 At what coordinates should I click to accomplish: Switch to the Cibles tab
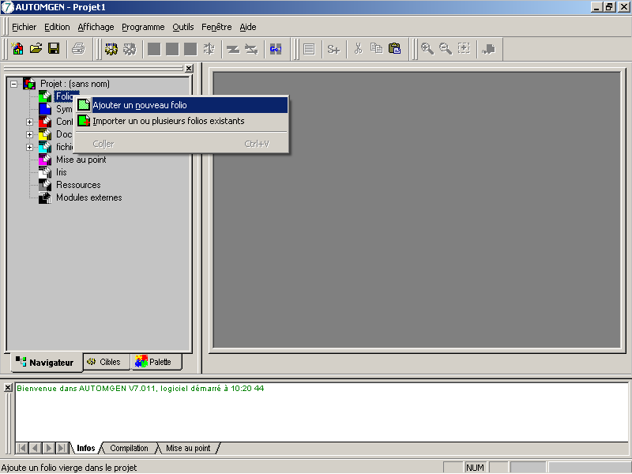104,362
